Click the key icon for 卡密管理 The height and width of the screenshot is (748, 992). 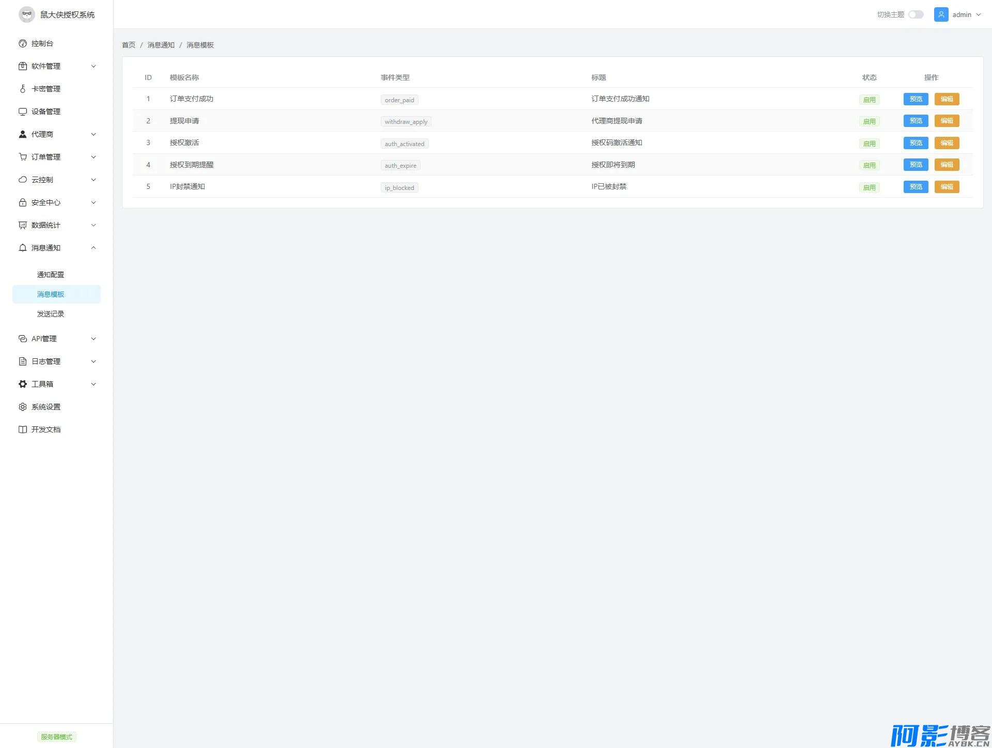coord(23,89)
